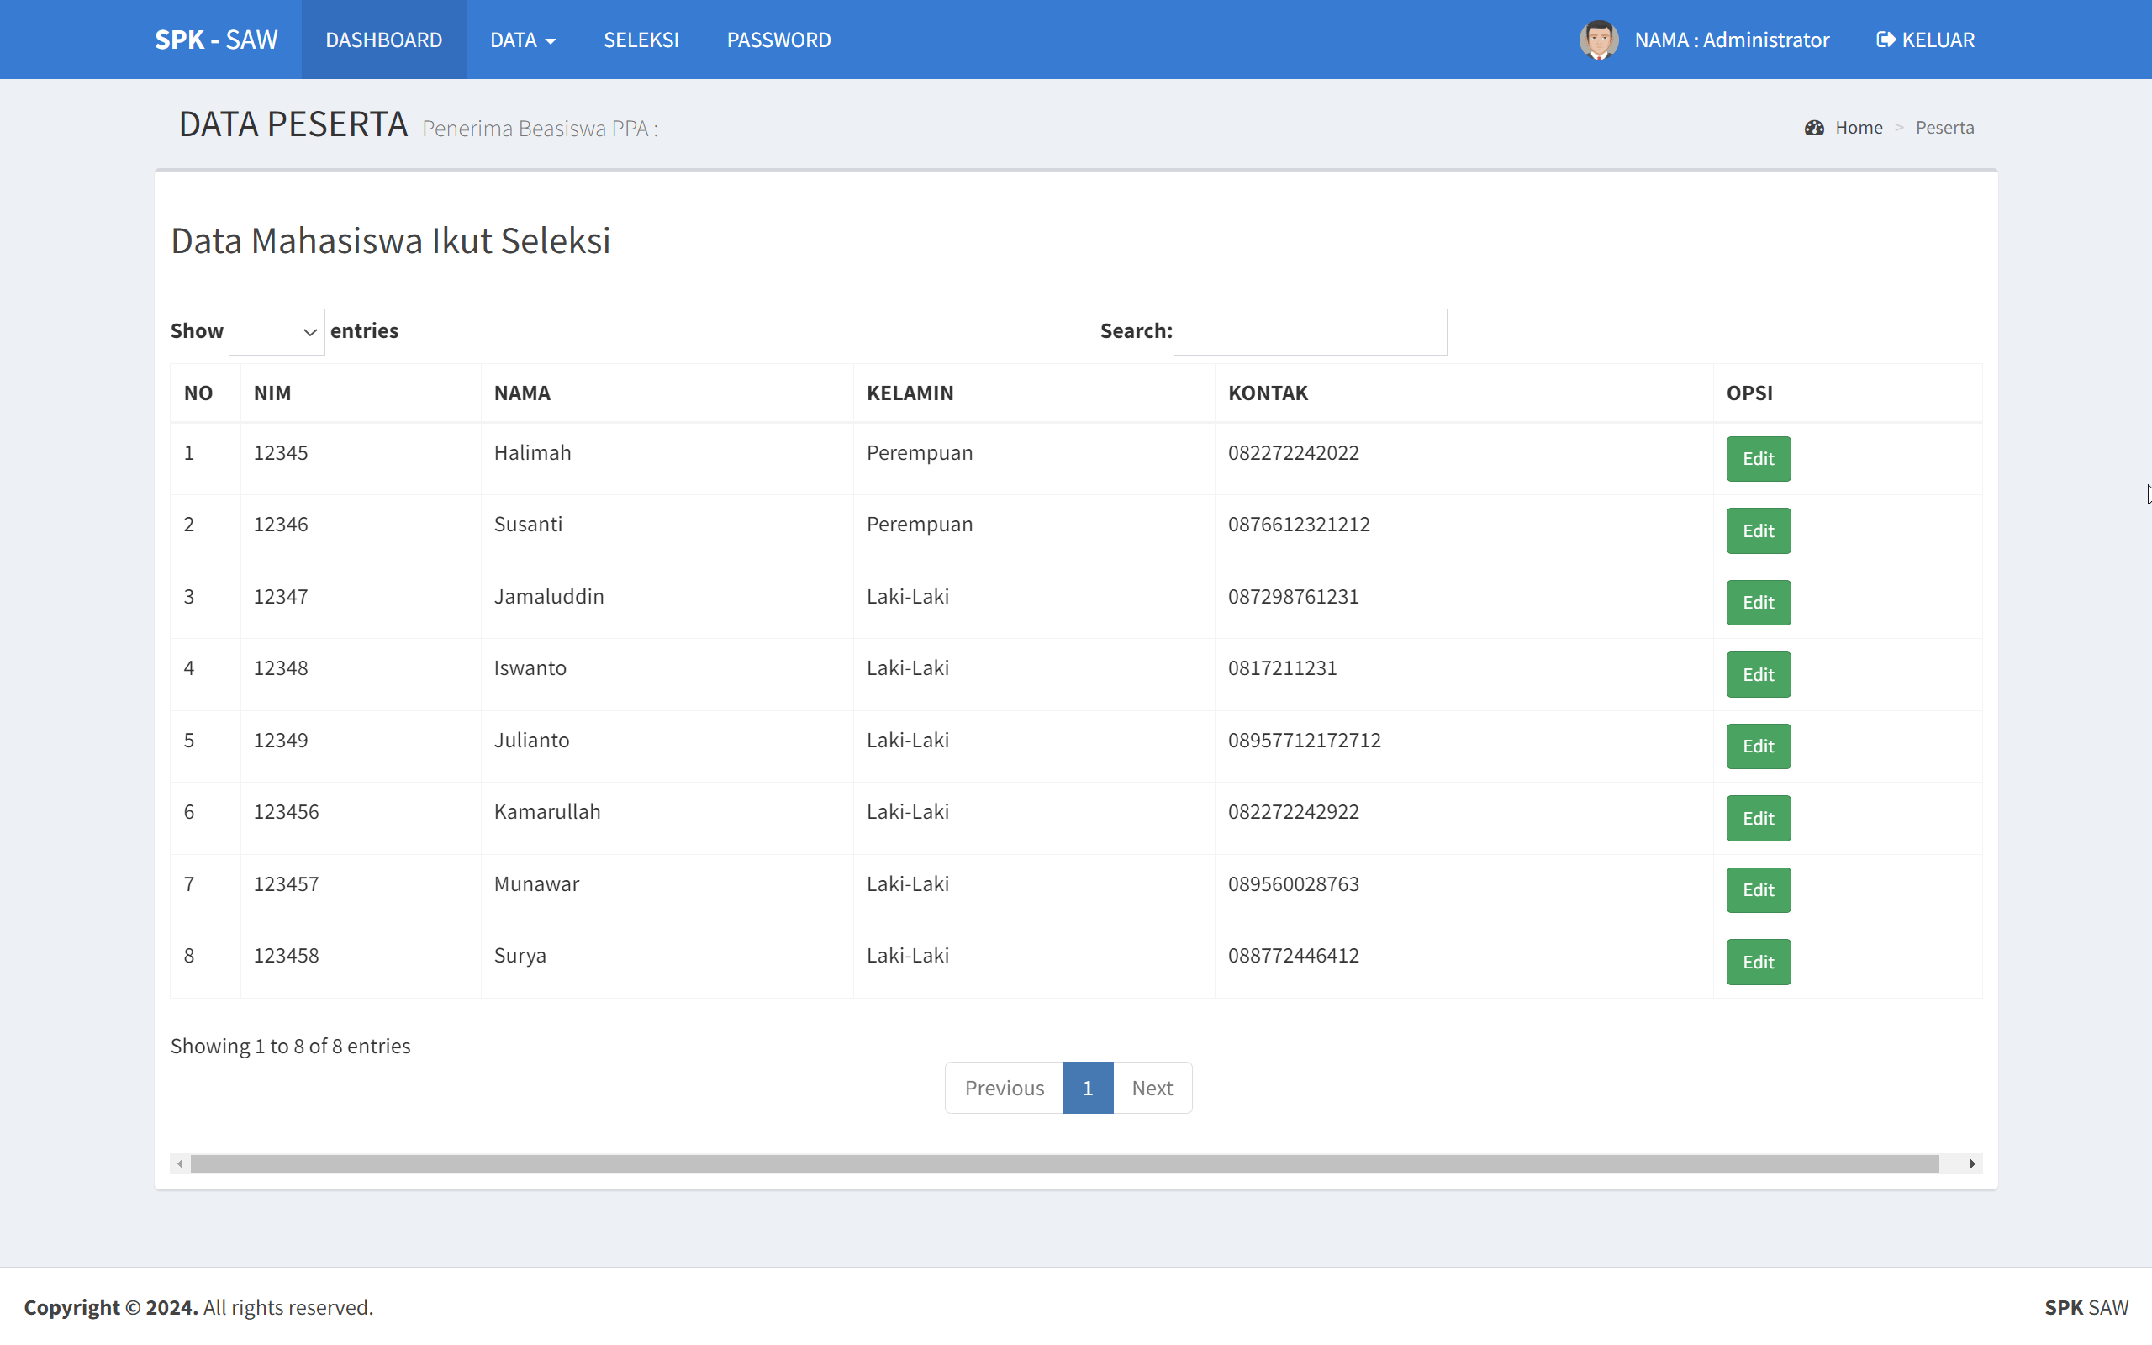Viewport: 2152px width, 1345px height.
Task: Click the administrator avatar icon
Action: (1598, 40)
